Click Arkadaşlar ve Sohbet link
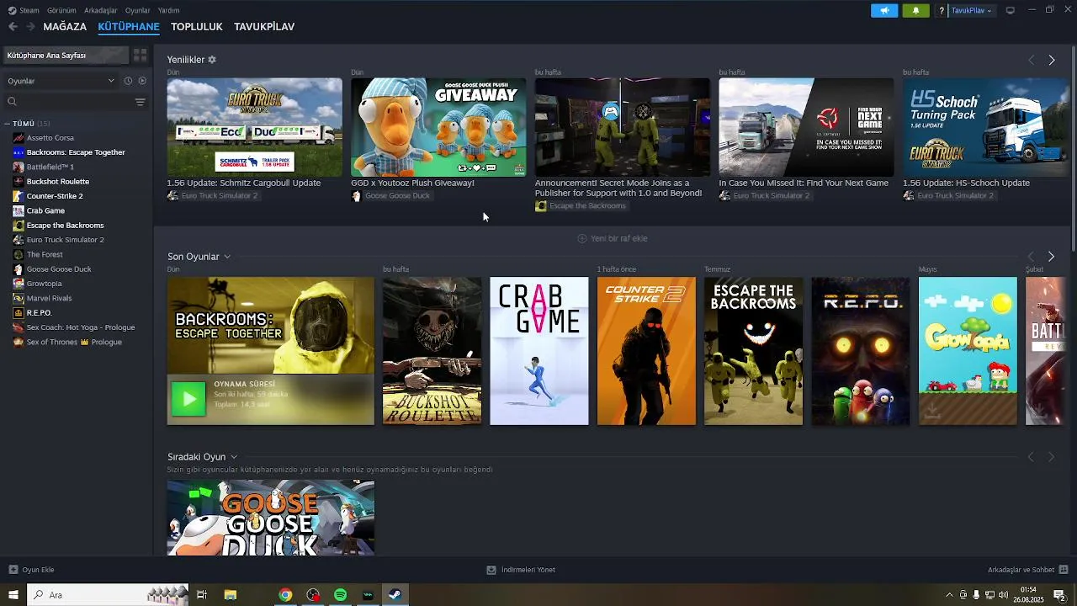Screen dimensions: 1077x606 (1021, 570)
